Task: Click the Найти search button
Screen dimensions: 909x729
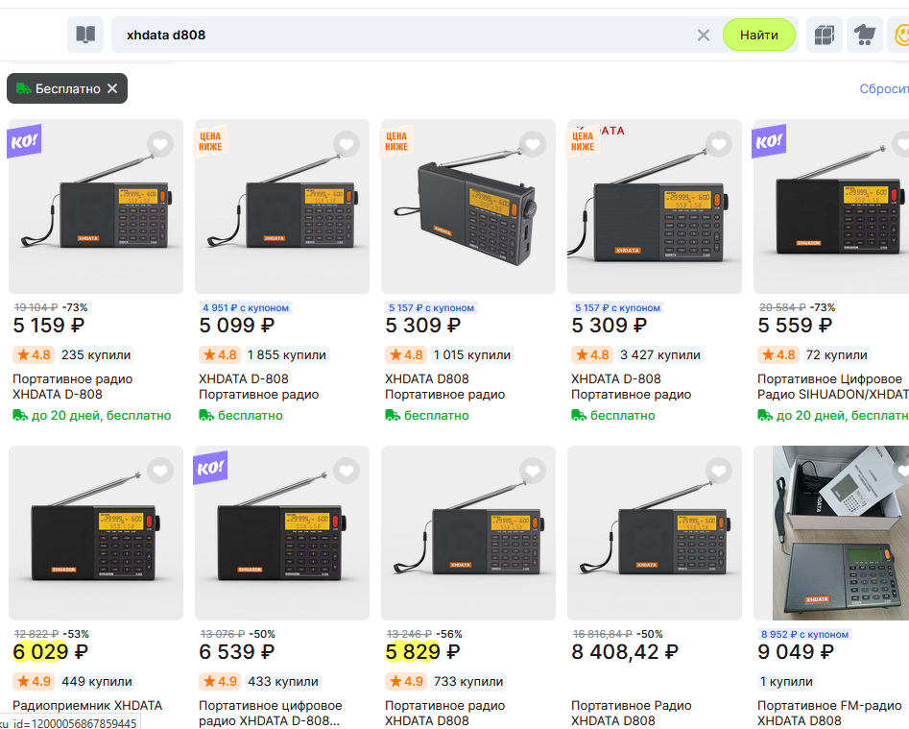Action: (759, 35)
